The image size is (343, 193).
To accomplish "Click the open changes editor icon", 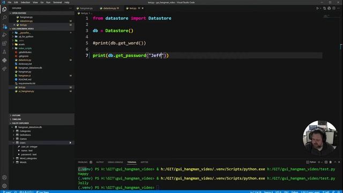I will point(324,9).
